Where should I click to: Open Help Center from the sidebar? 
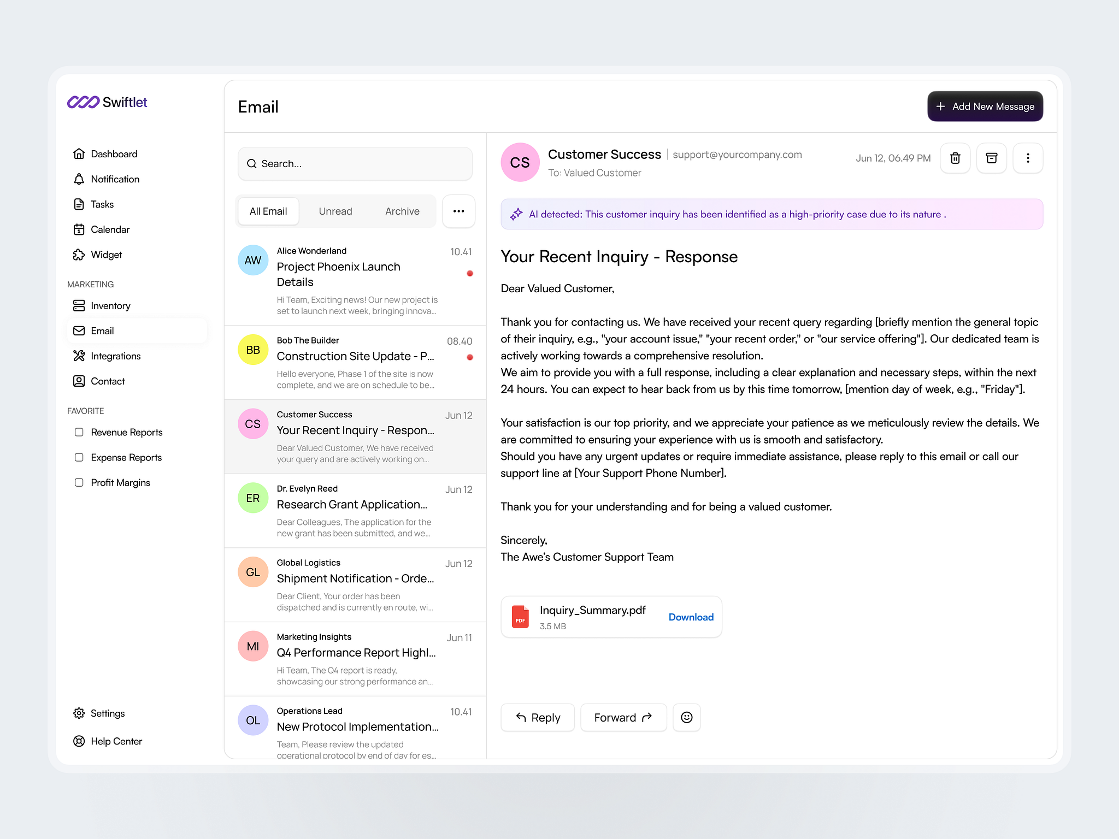coord(116,741)
